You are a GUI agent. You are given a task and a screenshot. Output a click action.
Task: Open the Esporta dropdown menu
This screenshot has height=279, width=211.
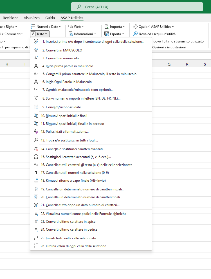114,34
